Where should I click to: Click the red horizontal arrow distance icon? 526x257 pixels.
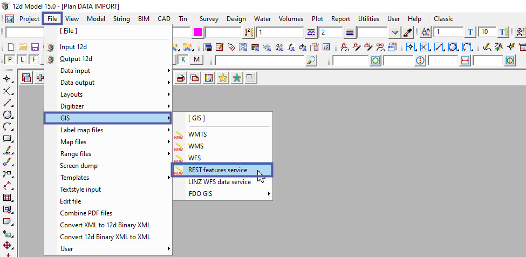coord(465,60)
